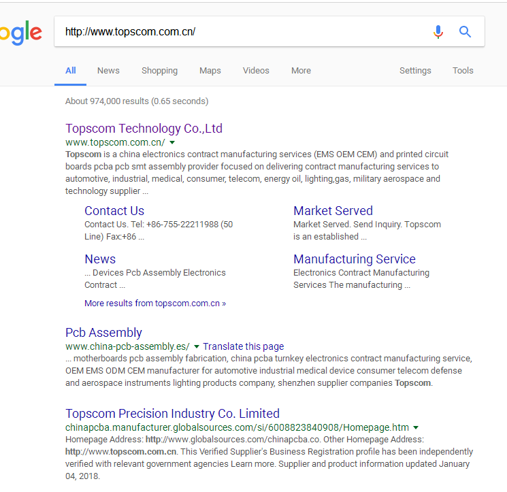Open Topscom Technology Co.,Ltd result
Screen dimensions: 507x492
[x=144, y=129]
